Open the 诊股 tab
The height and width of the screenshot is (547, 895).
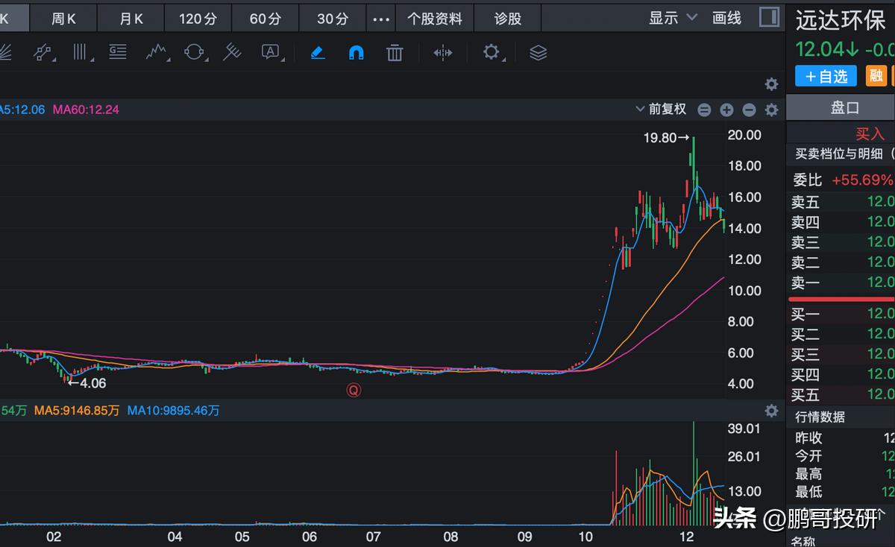(x=507, y=18)
